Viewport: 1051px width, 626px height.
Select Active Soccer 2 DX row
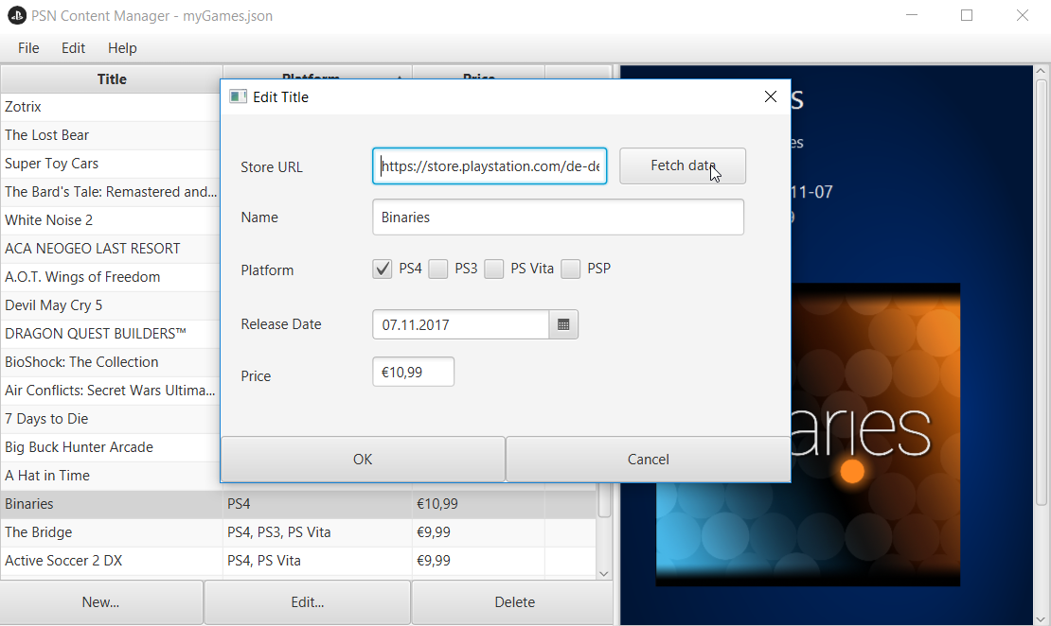pyautogui.click(x=298, y=561)
